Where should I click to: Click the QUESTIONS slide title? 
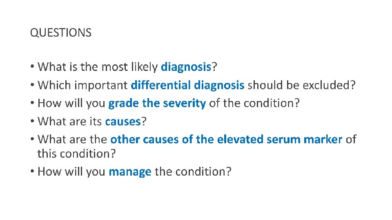(x=61, y=33)
